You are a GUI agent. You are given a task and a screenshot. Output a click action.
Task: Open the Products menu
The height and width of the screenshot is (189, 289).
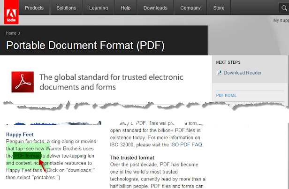pos(34,8)
